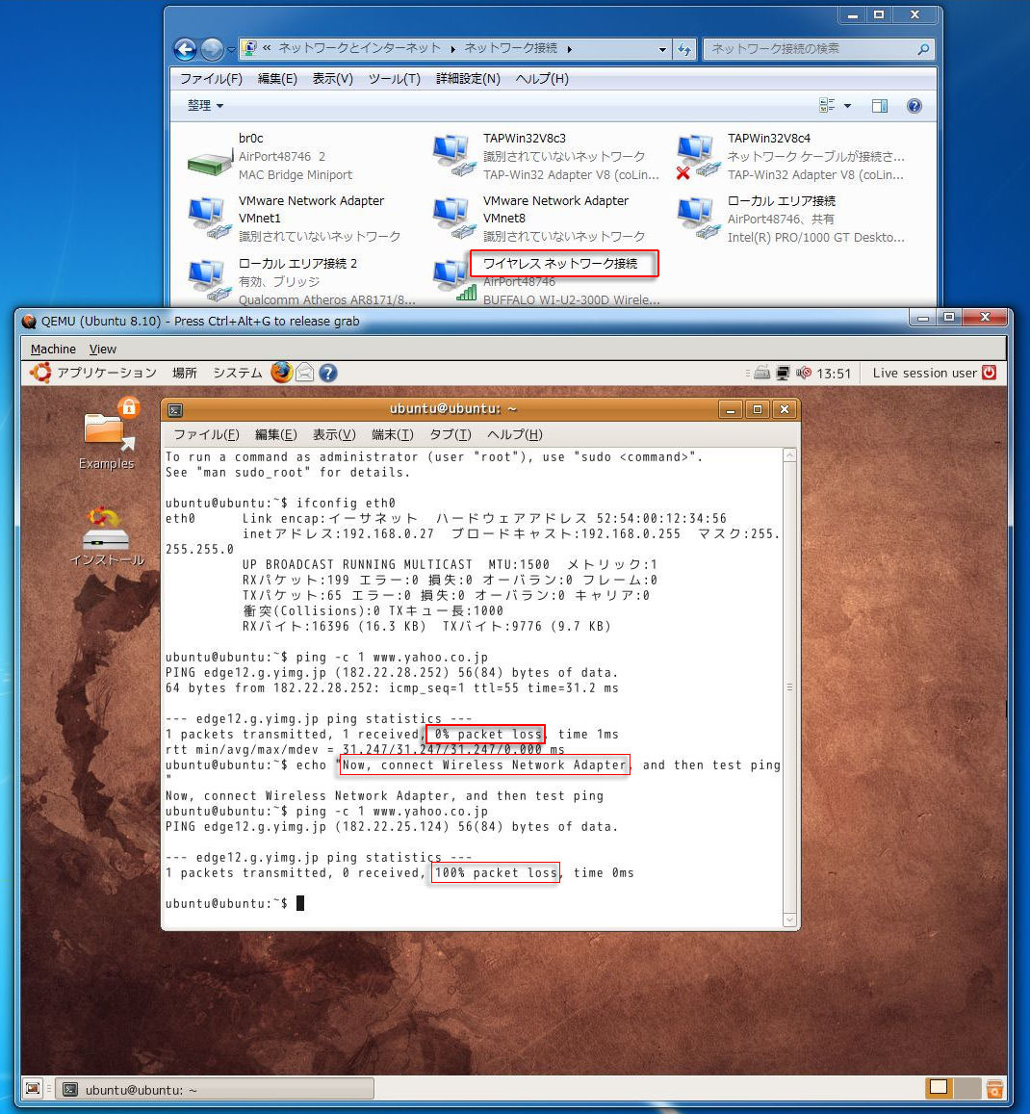Select the TAPWin32V8c3 adapter icon

[453, 154]
